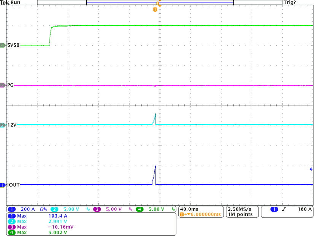314x236 pixels.
Task: Click channel 1 badge in scale readout
Action: [x=12, y=209]
